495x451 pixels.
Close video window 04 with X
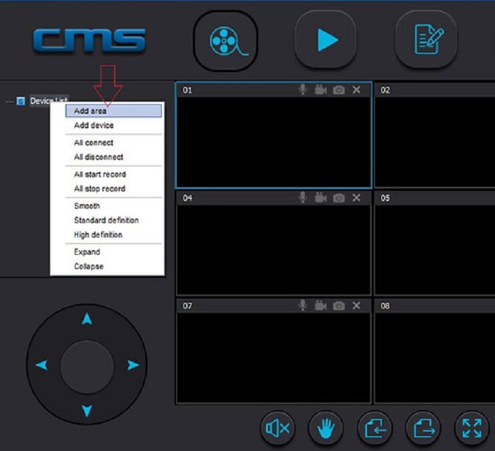pos(356,198)
